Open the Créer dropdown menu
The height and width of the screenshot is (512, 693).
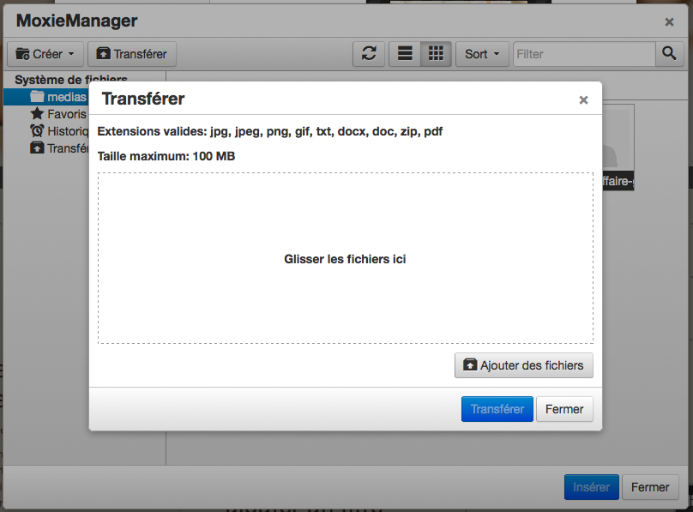click(45, 54)
